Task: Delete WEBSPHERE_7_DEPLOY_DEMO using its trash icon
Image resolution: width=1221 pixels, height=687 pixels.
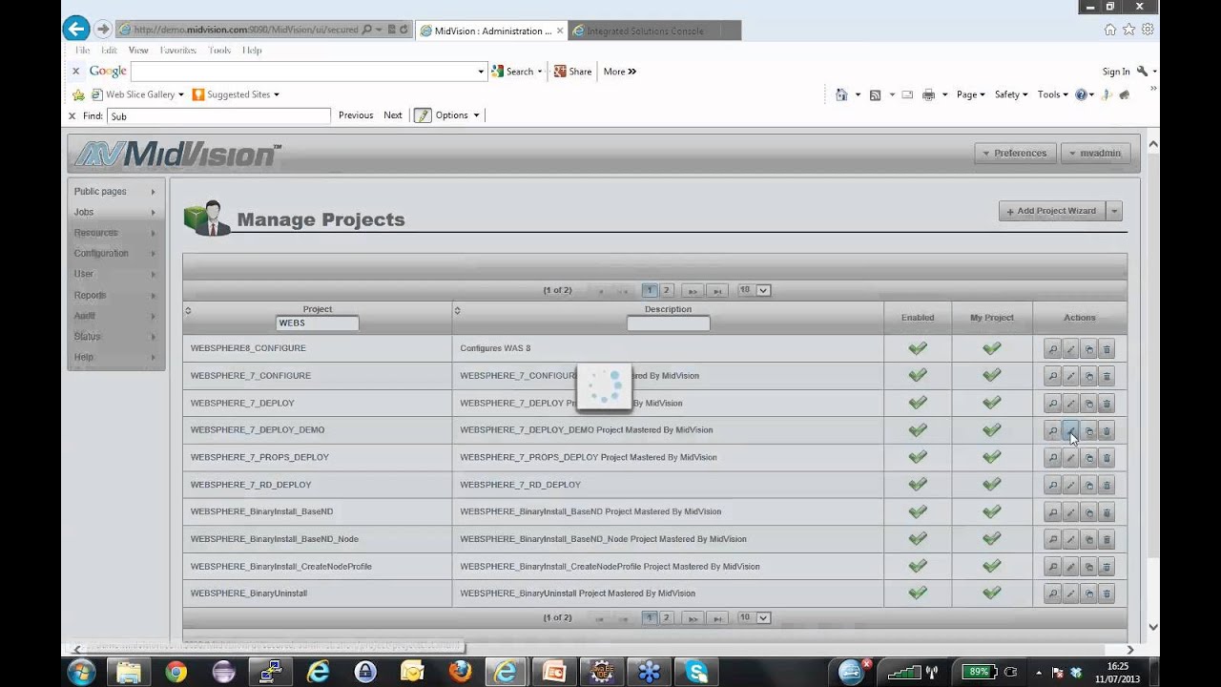Action: [1107, 430]
